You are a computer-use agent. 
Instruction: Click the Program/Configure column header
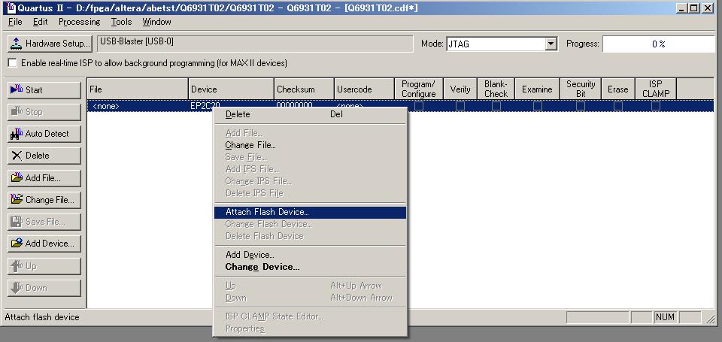pyautogui.click(x=419, y=89)
